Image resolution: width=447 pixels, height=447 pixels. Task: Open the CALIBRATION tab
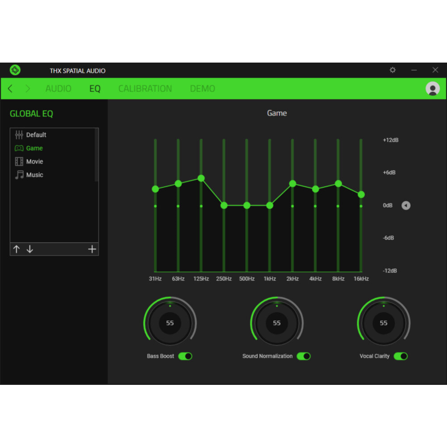click(x=145, y=89)
